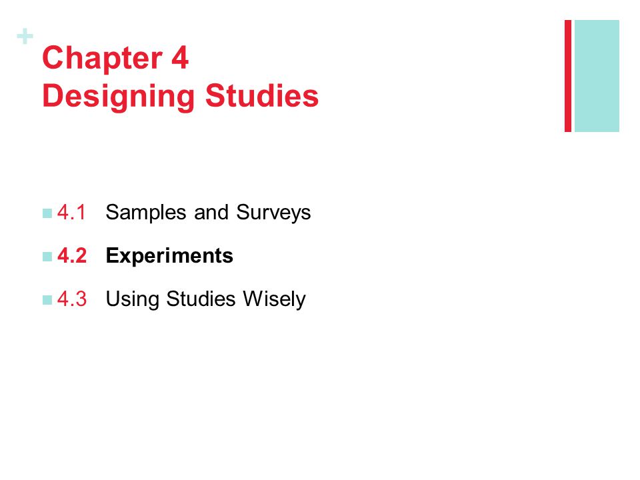Click the red section number 4.1
640x480 pixels.
pyautogui.click(x=72, y=212)
